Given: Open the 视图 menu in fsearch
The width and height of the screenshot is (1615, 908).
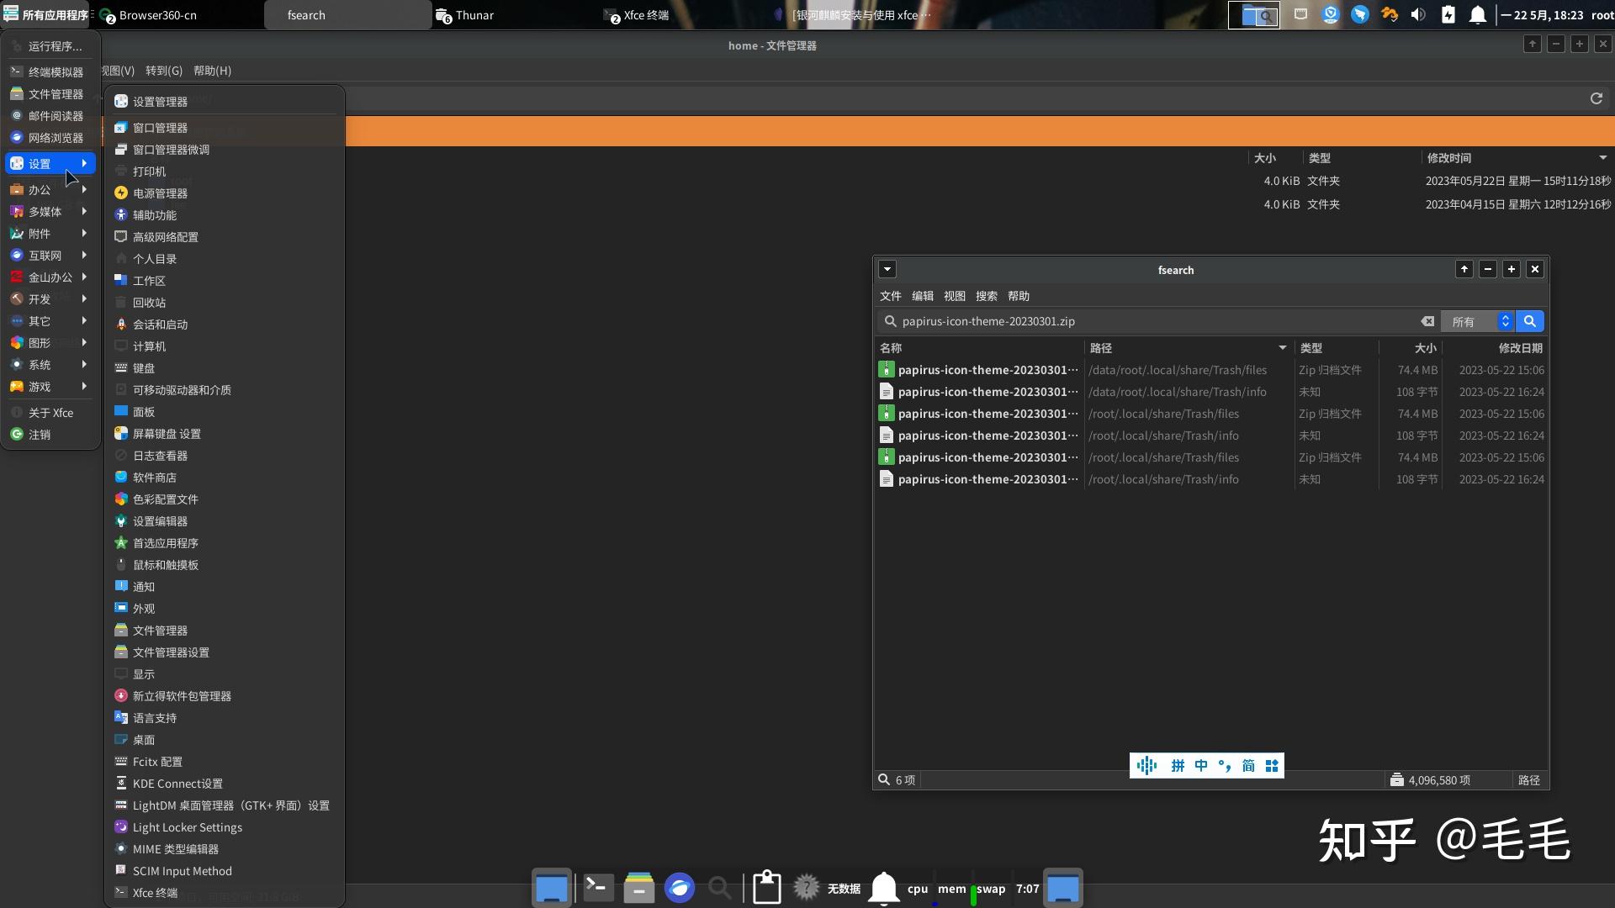Looking at the screenshot, I should 955,296.
